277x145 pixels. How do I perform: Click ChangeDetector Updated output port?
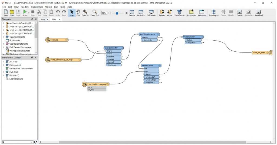click(x=122, y=57)
